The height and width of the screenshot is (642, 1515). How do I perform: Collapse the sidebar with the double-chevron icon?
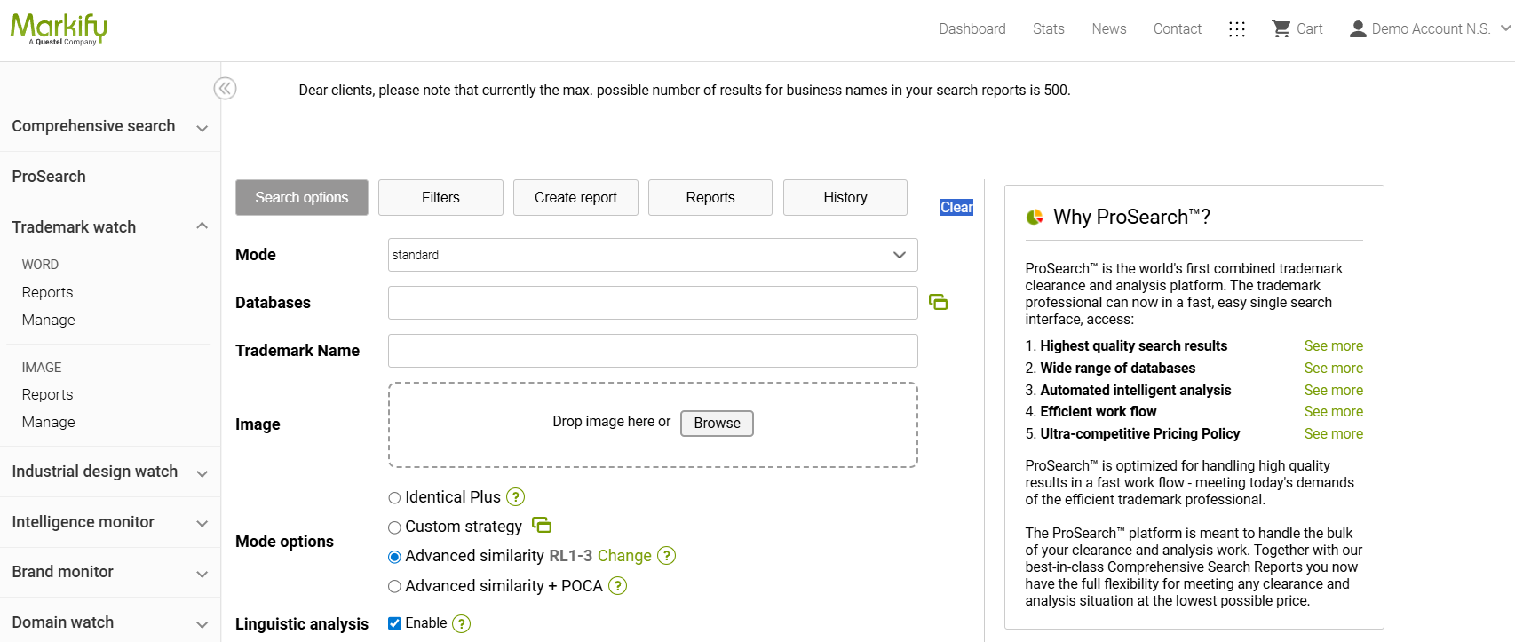pyautogui.click(x=226, y=89)
